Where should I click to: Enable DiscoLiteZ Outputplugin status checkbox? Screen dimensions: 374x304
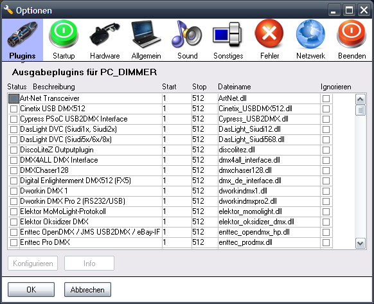pyautogui.click(x=14, y=150)
